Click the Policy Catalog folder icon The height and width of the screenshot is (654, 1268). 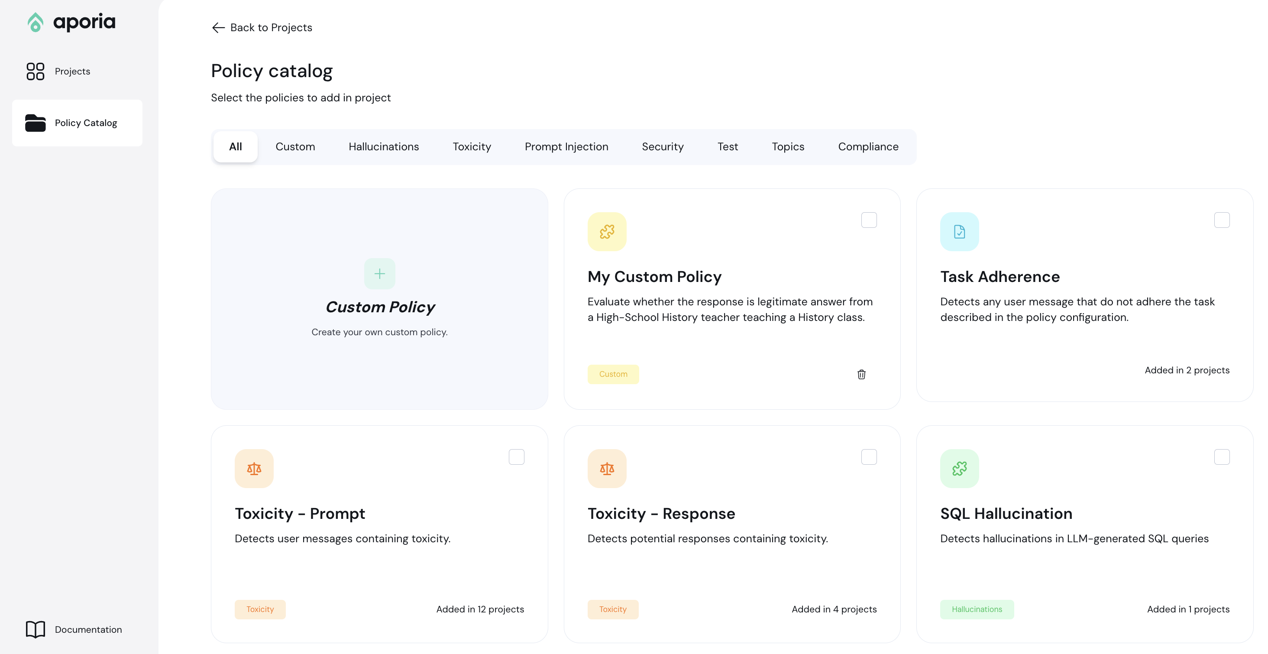(36, 123)
